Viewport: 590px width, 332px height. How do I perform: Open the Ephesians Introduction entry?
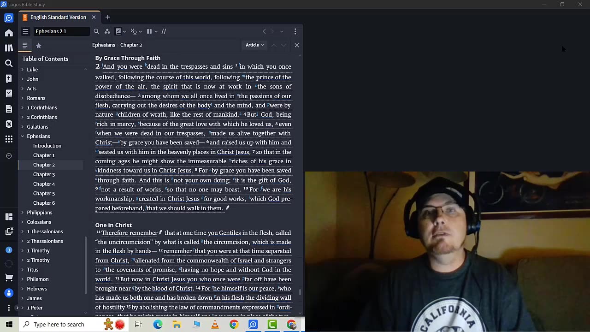47,146
